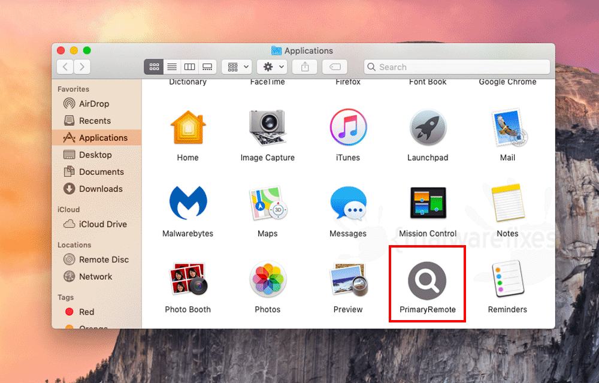Open the gear Action menu
This screenshot has width=599, height=383.
click(272, 67)
